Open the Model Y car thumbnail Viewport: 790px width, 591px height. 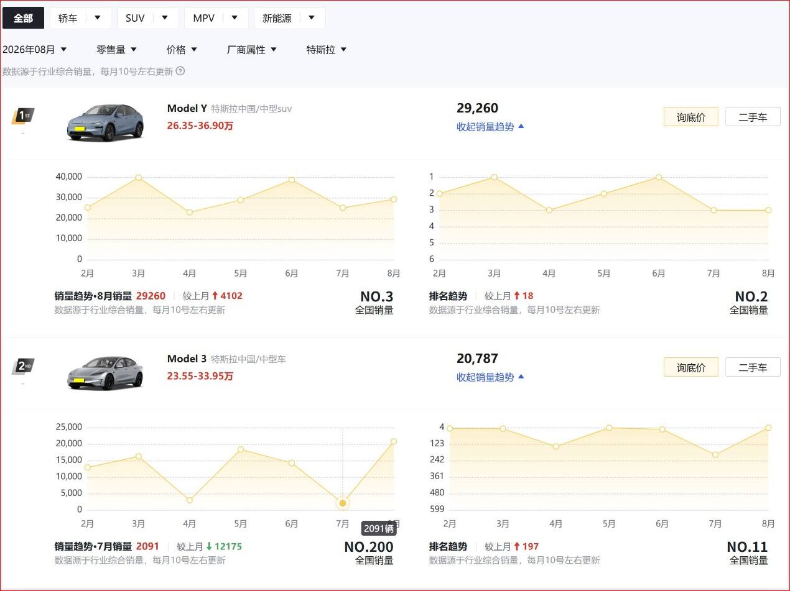(x=105, y=122)
